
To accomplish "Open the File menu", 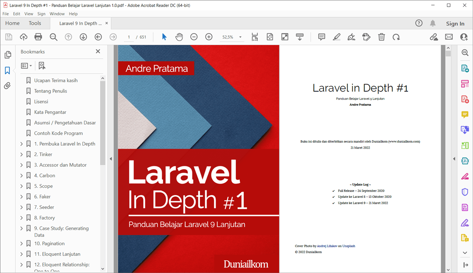I will pyautogui.click(x=6, y=14).
